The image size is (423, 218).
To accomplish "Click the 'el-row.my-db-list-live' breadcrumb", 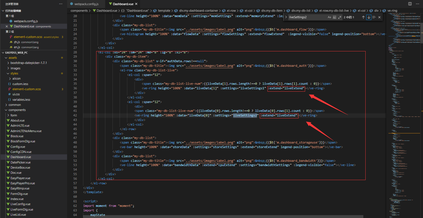I will click(x=334, y=11).
